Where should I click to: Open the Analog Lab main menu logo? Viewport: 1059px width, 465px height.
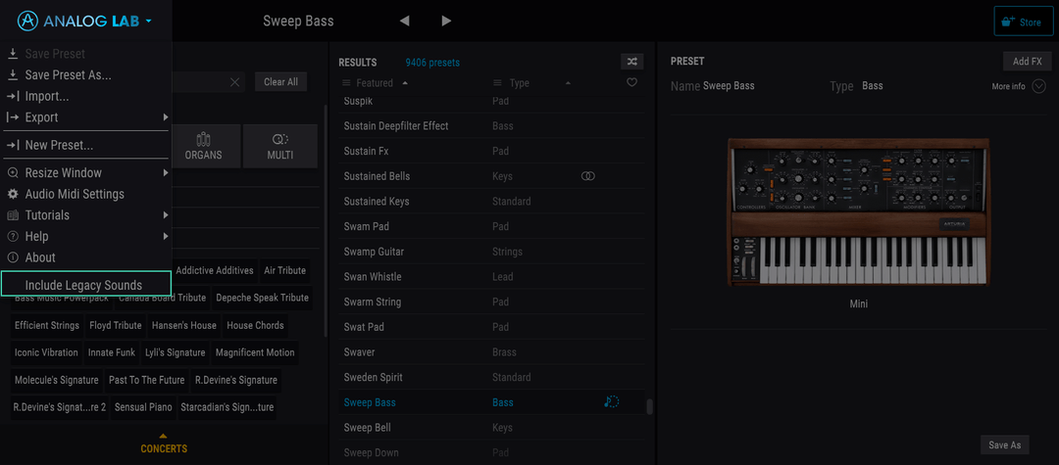(84, 21)
